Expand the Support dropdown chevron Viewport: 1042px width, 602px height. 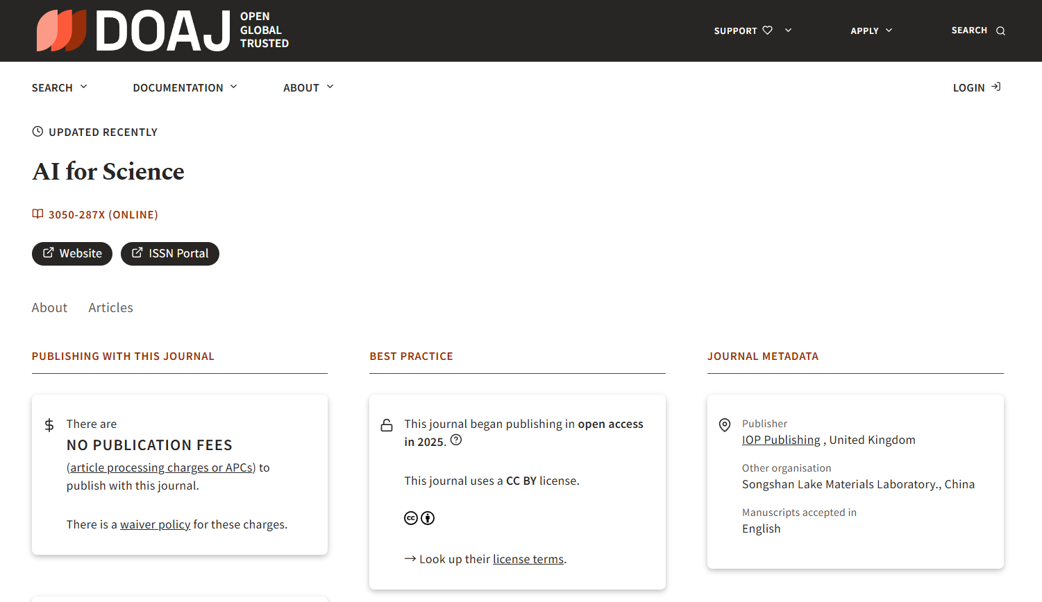click(x=788, y=31)
